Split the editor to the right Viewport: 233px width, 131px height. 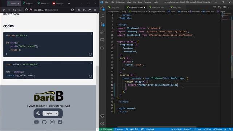coord(224,7)
